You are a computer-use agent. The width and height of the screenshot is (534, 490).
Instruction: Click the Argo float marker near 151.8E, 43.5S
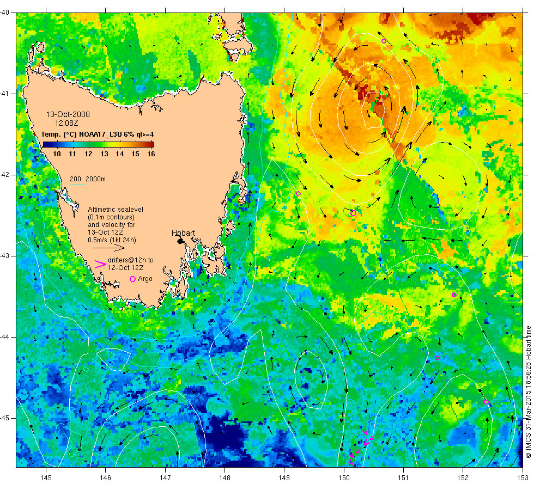tap(454, 295)
